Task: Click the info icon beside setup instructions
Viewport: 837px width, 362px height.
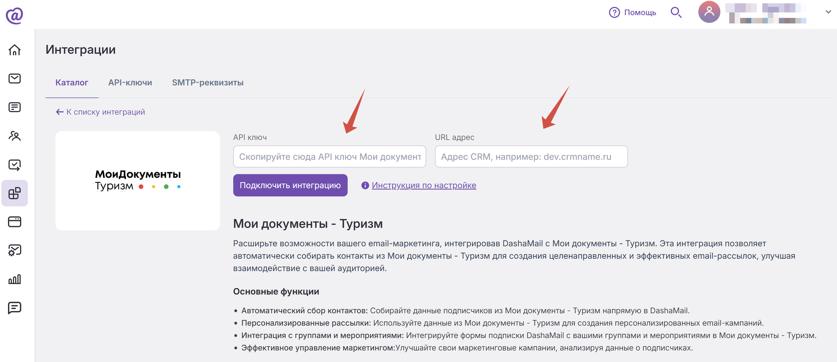Action: (x=365, y=185)
